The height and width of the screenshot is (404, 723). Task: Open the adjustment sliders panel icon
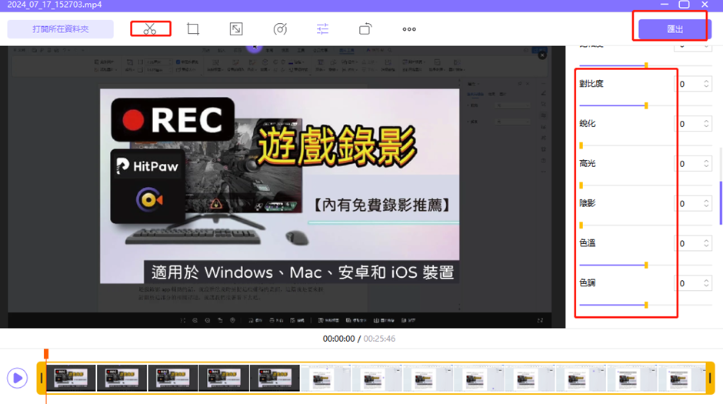coord(322,29)
